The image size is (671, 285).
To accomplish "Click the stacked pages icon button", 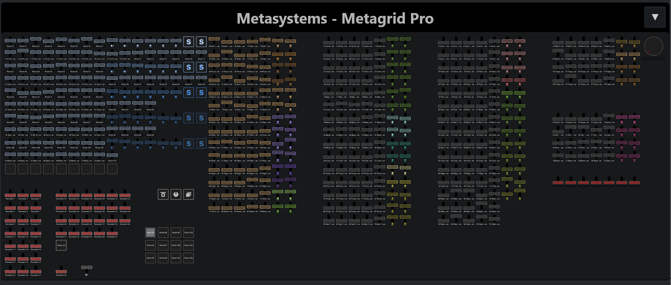I will click(x=189, y=194).
